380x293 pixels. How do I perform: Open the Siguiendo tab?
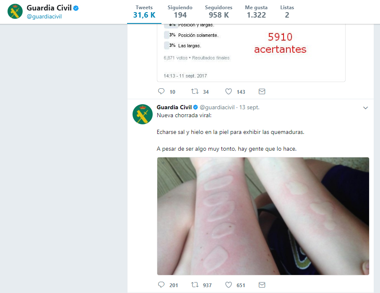coord(180,12)
